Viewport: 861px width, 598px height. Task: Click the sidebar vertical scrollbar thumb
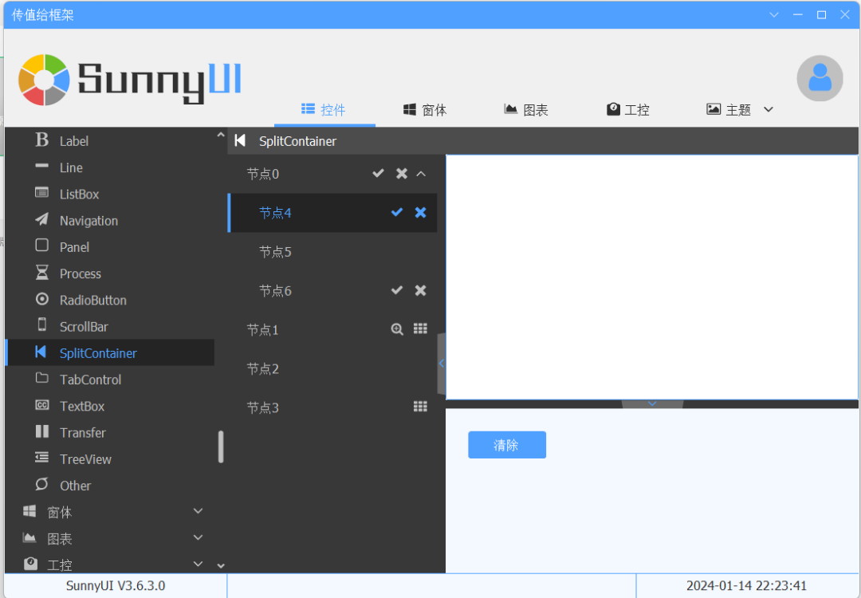coord(221,447)
